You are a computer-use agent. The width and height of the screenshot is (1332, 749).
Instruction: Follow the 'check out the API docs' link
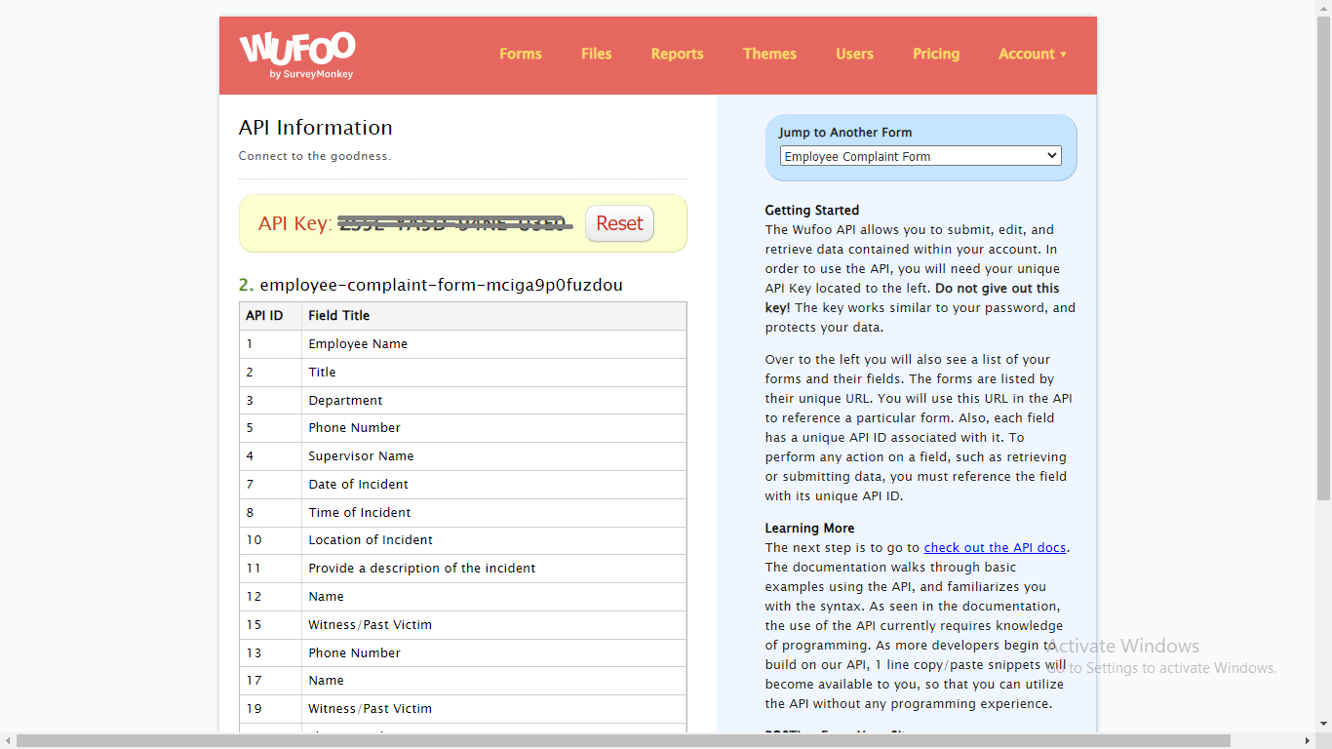(996, 548)
